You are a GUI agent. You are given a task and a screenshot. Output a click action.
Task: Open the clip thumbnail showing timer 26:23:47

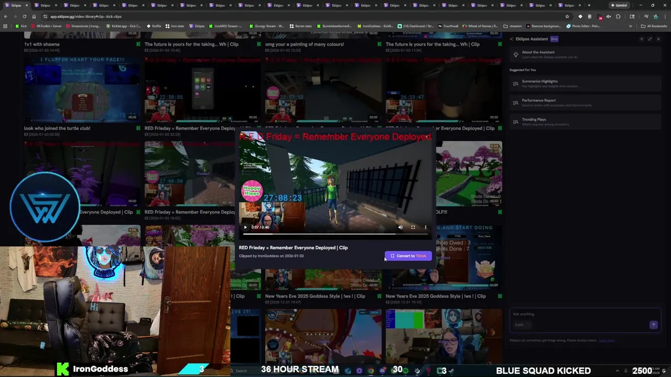pos(444,89)
